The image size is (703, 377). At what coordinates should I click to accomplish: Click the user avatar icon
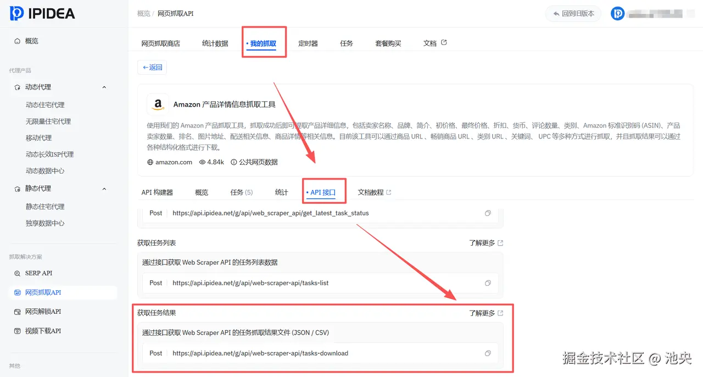tap(618, 14)
